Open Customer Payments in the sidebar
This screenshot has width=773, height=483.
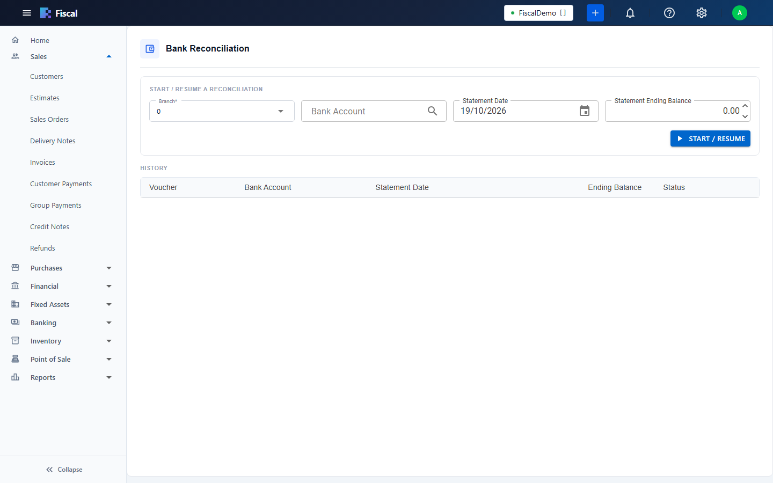61,184
